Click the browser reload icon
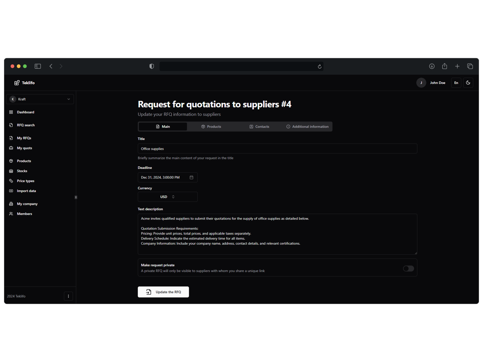 click(x=319, y=67)
